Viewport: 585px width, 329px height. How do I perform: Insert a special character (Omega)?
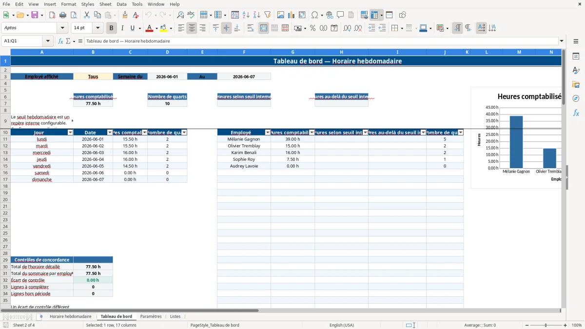[x=314, y=15]
